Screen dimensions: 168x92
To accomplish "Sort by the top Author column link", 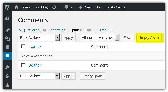I will pos(35,47).
